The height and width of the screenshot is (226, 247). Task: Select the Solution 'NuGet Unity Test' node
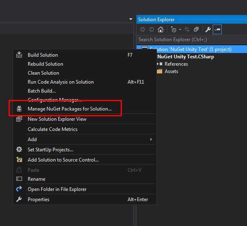tap(192, 49)
